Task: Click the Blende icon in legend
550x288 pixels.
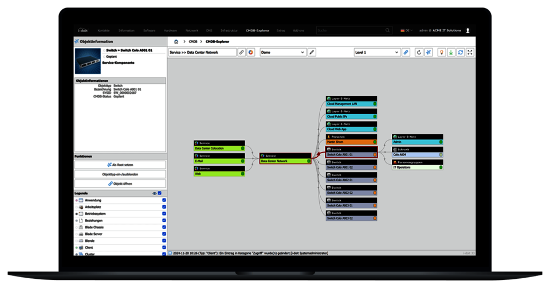Action: click(81, 241)
